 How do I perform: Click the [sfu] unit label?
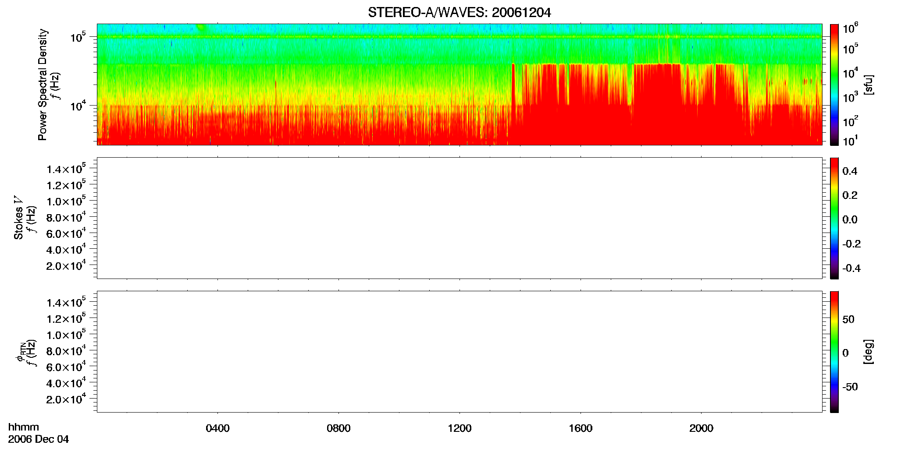[x=868, y=85]
